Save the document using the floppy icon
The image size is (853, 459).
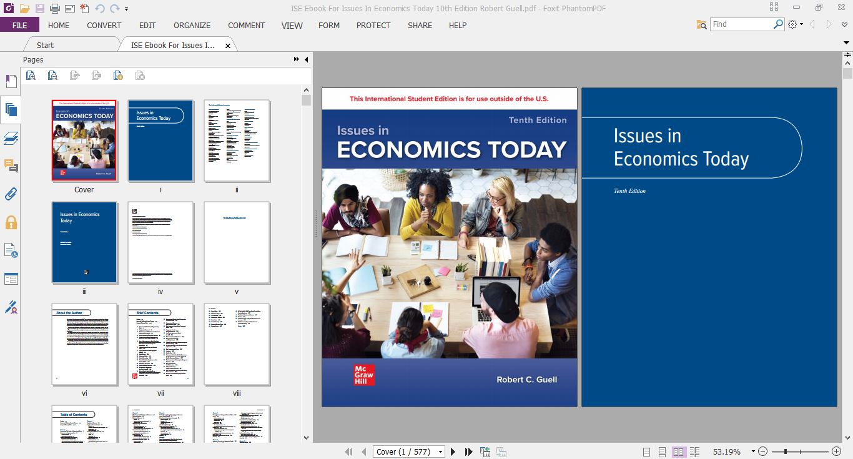pos(40,9)
